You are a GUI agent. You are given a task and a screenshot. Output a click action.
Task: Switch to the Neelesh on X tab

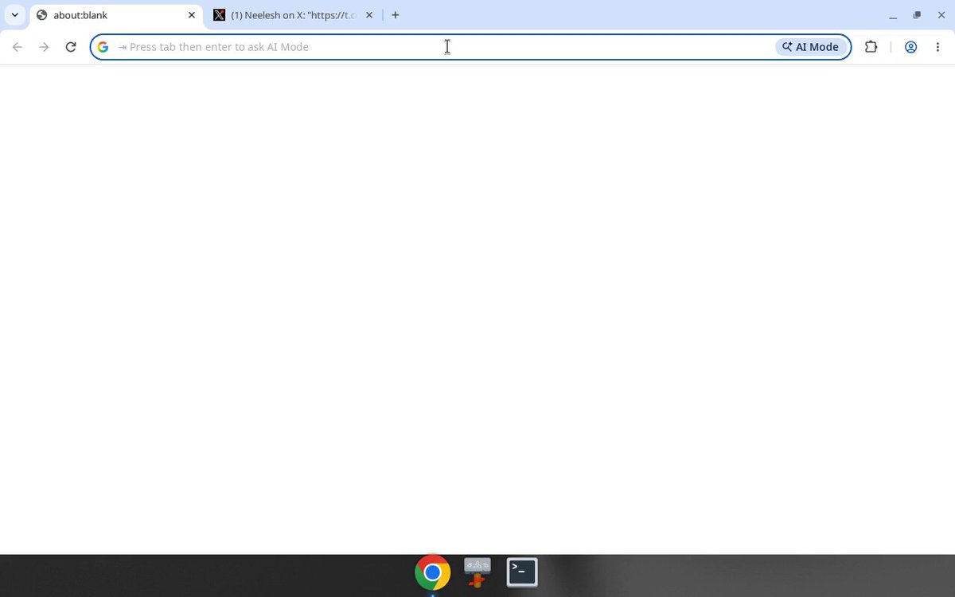click(293, 15)
